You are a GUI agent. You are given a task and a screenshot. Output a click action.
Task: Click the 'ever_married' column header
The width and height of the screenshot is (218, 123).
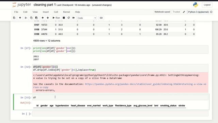point(94,106)
